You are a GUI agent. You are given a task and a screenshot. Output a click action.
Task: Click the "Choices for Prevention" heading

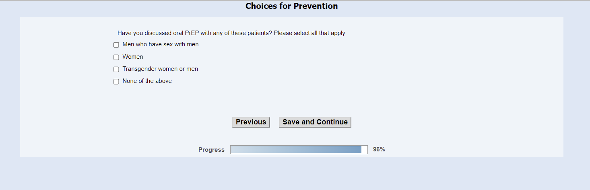click(291, 6)
